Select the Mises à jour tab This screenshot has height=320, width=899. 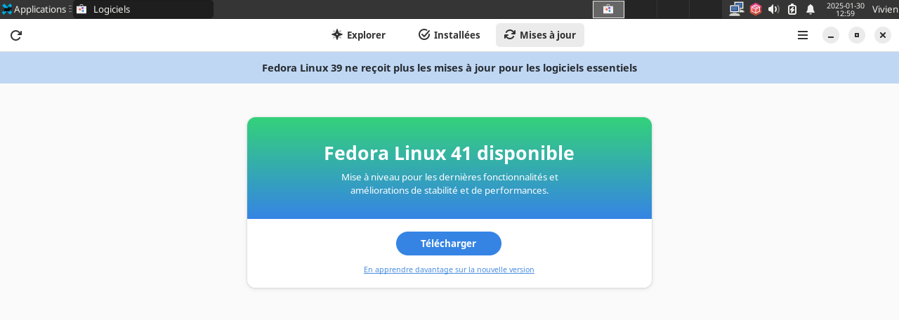tap(540, 35)
